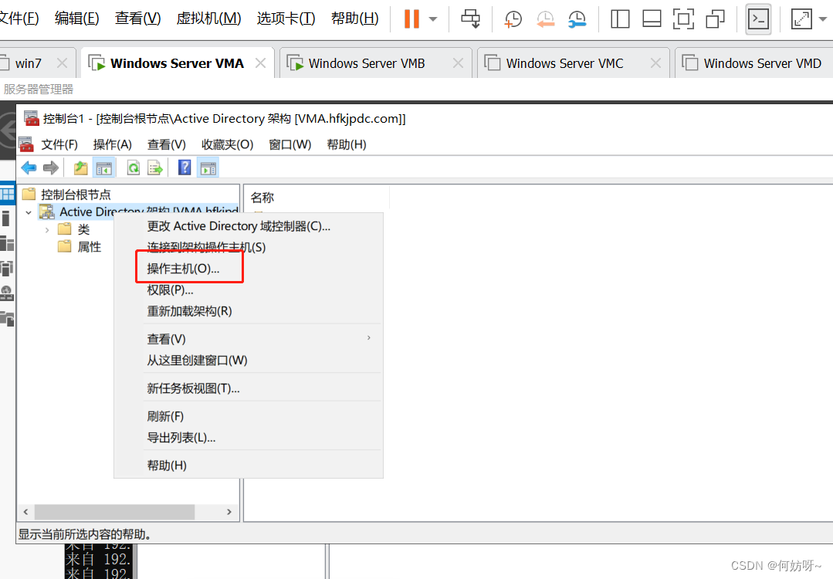The image size is (833, 579).
Task: Click the show/hide console tree icon
Action: tap(103, 168)
